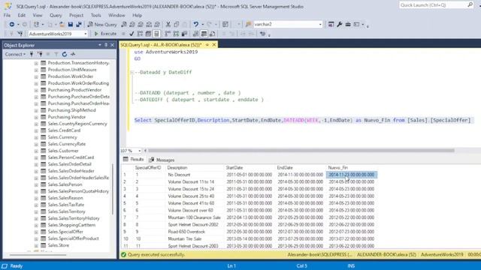Click Disconnect plug icon in Object Explorer
The width and height of the screenshot is (481, 270).
point(40,54)
